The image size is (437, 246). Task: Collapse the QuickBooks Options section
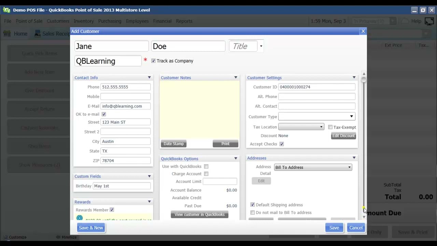click(x=236, y=159)
